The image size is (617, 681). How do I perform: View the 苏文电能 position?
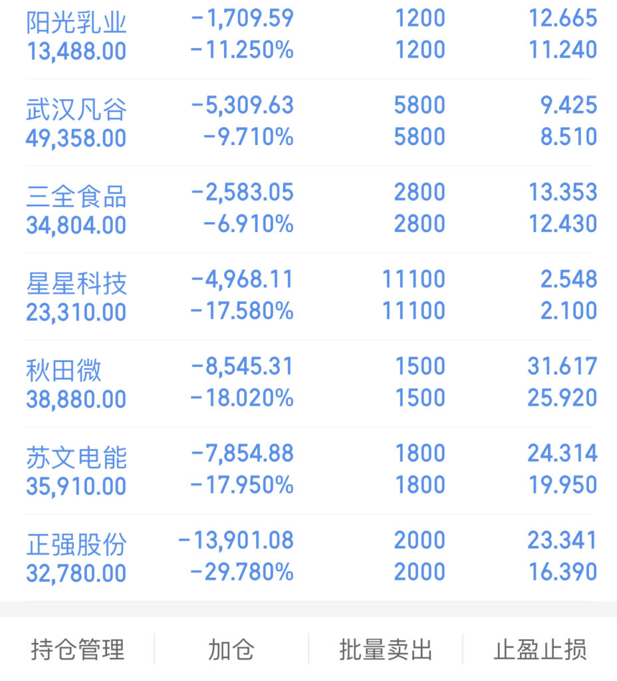[x=308, y=470]
